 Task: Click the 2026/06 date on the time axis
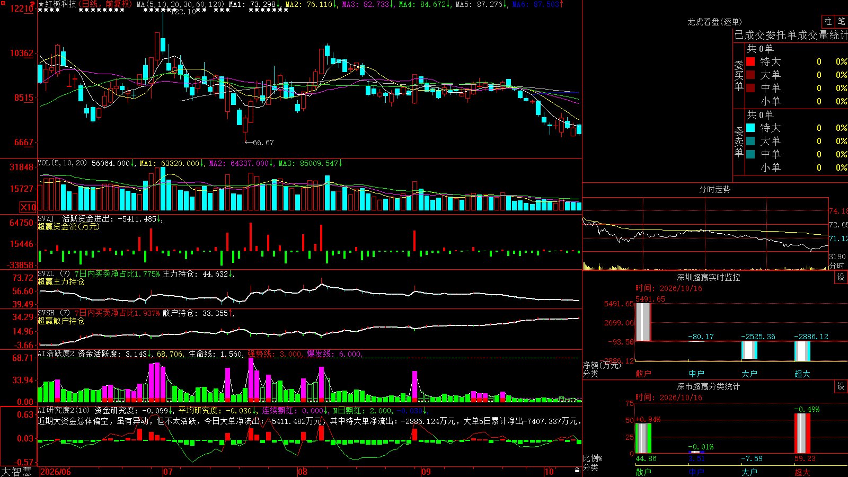(x=56, y=472)
